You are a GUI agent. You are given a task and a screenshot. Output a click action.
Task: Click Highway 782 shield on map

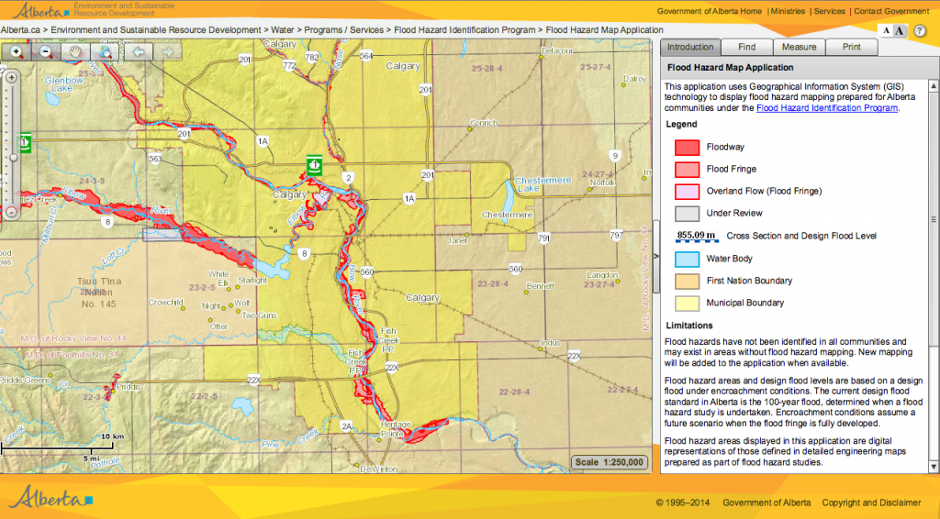tap(312, 58)
